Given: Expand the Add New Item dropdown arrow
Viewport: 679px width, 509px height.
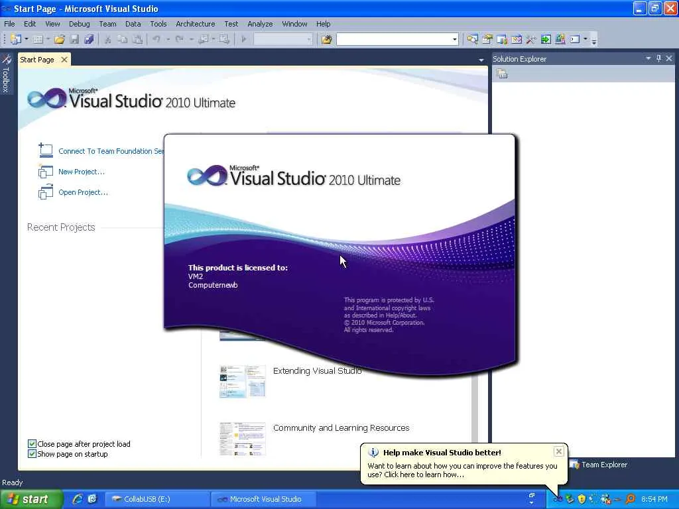Looking at the screenshot, I should coord(48,39).
